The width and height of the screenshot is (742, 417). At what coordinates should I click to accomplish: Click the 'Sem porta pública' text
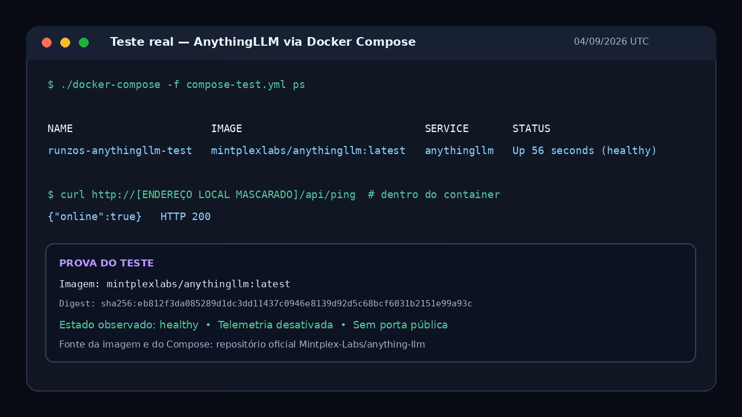pyautogui.click(x=400, y=325)
